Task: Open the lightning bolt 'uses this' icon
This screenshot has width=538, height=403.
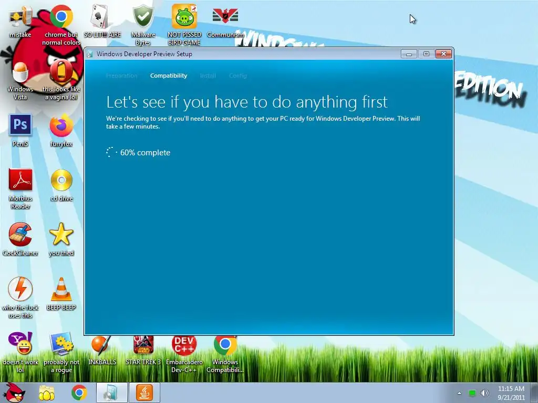Action: pos(20,298)
